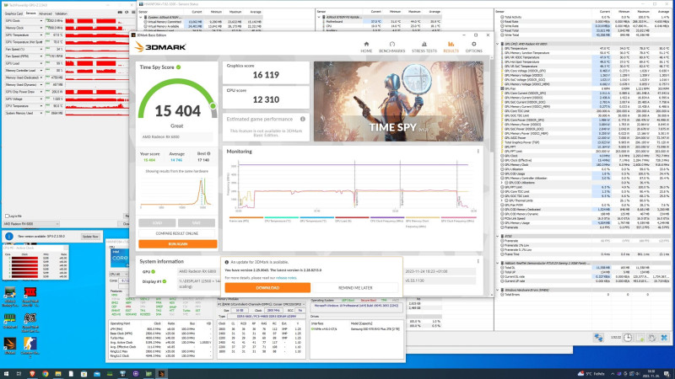Click the score distribution chart
675x379 pixels.
pyautogui.click(x=177, y=192)
